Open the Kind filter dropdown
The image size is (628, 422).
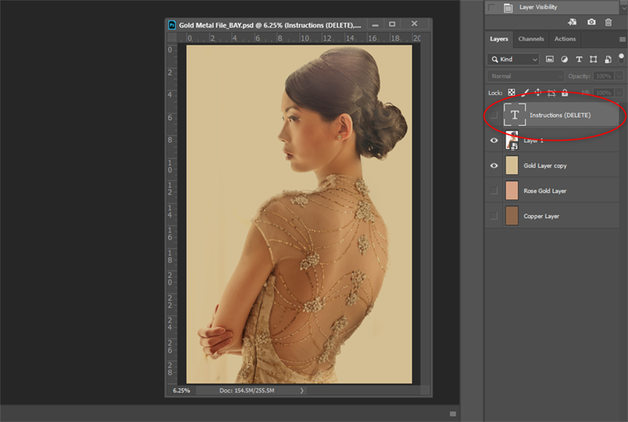513,60
